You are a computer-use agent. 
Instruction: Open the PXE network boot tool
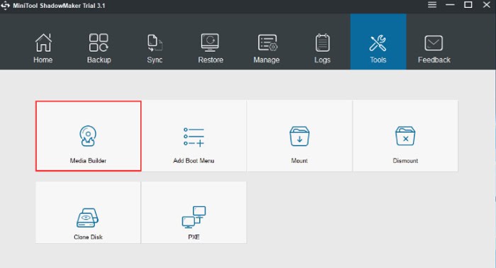193,212
